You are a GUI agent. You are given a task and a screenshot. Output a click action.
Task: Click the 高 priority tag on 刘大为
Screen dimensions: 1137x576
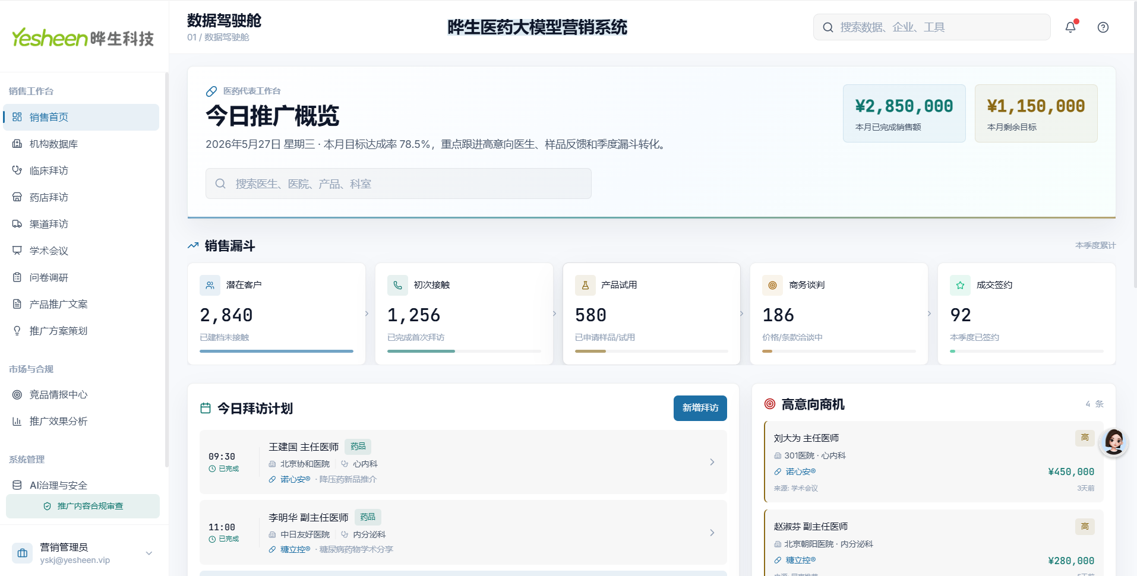point(1085,438)
